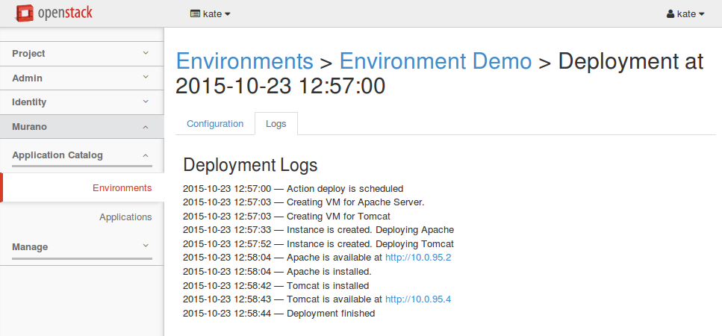Go to Environments breadcrumb link
Viewport: 722px width, 336px height.
click(244, 61)
